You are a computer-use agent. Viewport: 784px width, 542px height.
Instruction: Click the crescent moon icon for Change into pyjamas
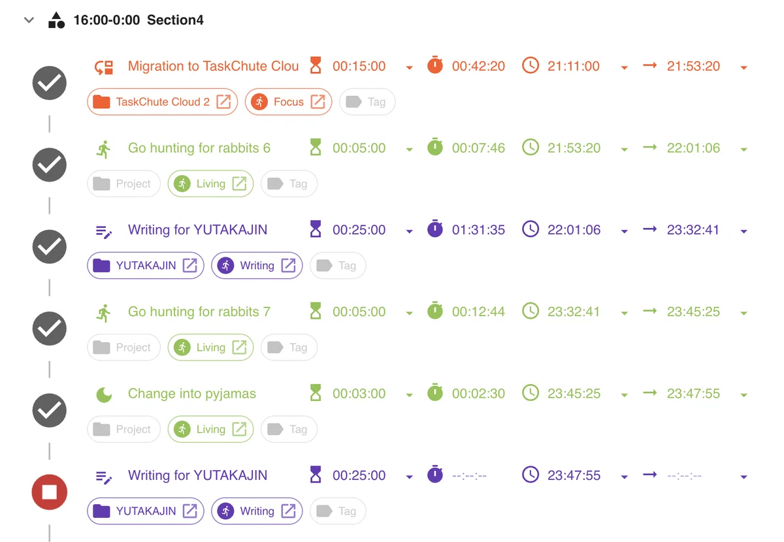pos(104,394)
